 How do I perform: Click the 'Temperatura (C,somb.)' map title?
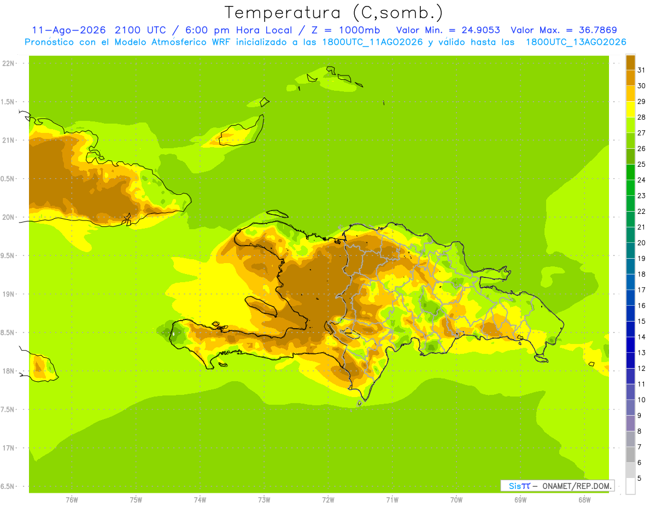coord(334,13)
